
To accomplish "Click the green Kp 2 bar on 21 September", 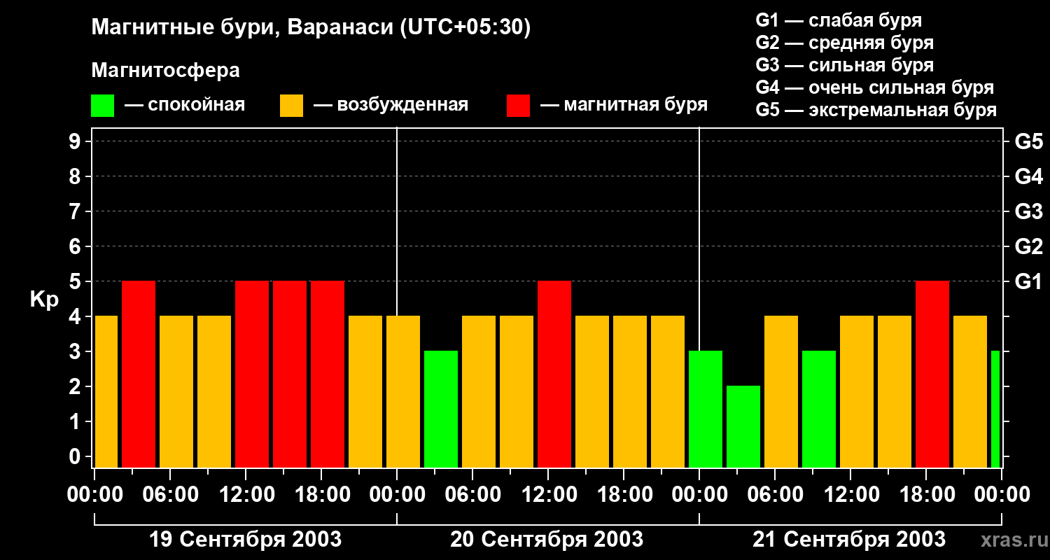I will coord(743,427).
